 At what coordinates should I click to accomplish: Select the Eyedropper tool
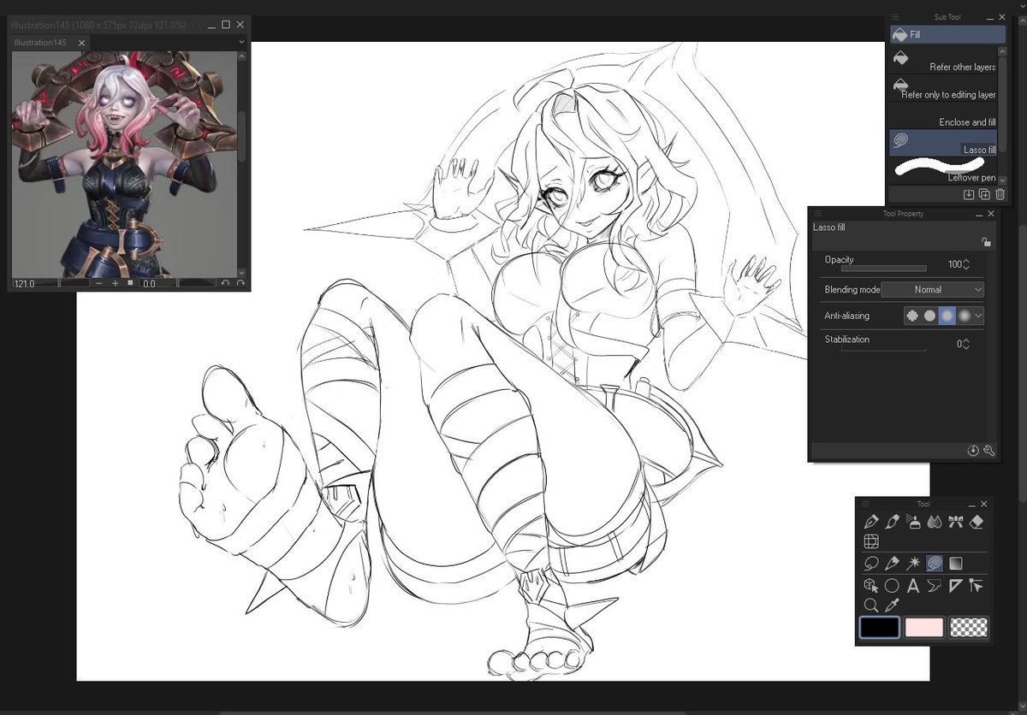(x=893, y=606)
